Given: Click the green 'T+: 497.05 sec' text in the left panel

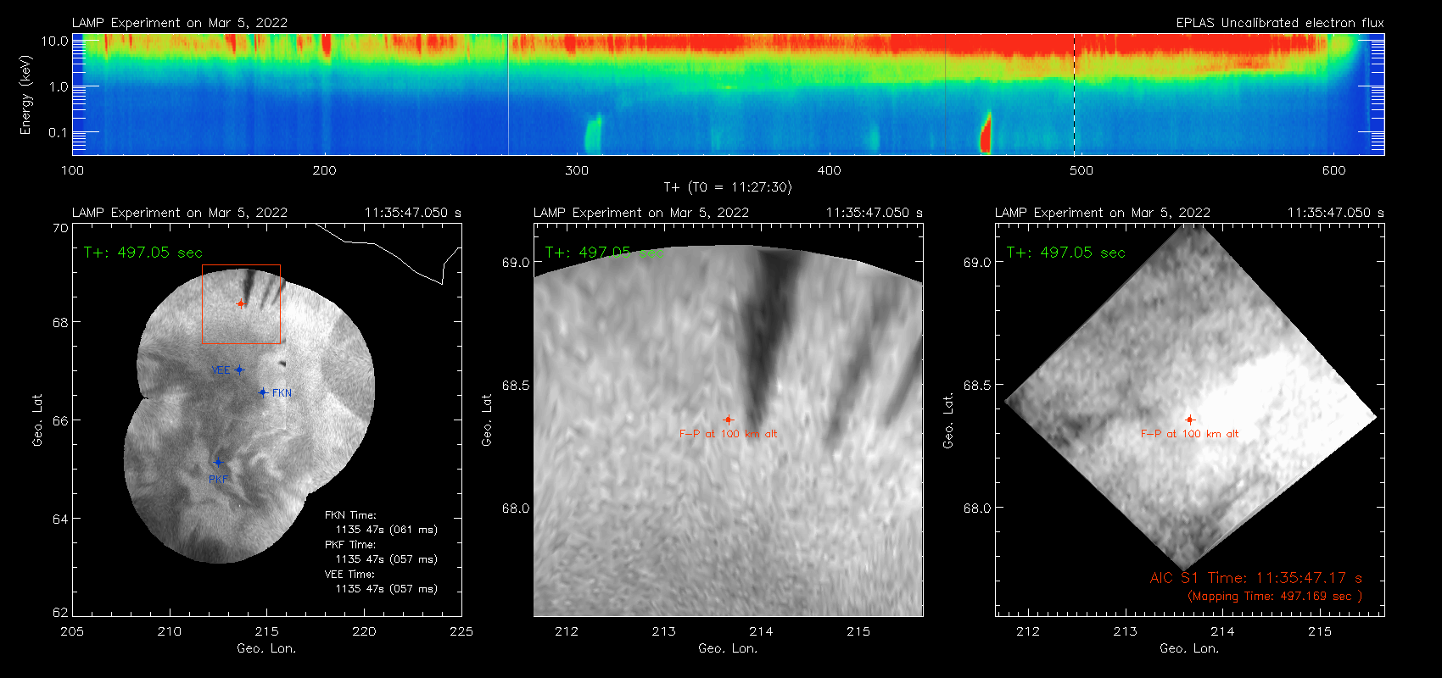Looking at the screenshot, I should [143, 253].
